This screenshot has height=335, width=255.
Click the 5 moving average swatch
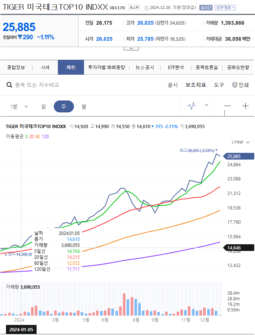(27, 137)
